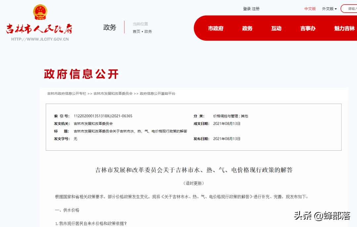Click the 一、供水价格 section heading

pyautogui.click(x=67, y=210)
